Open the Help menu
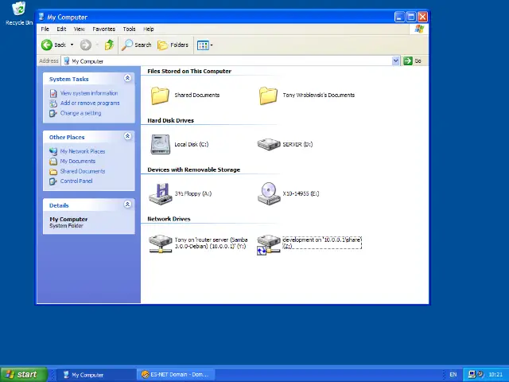509x382 pixels. (x=149, y=29)
